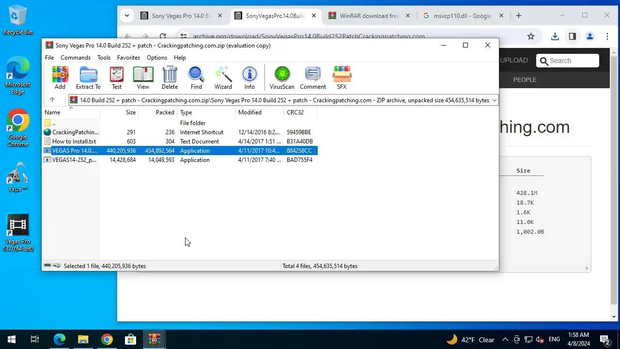The width and height of the screenshot is (620, 349).
Task: Click the WinRAR taskbar icon
Action: (x=155, y=339)
